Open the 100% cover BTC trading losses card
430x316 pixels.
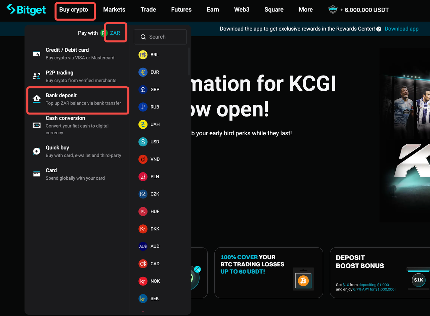[269, 273]
